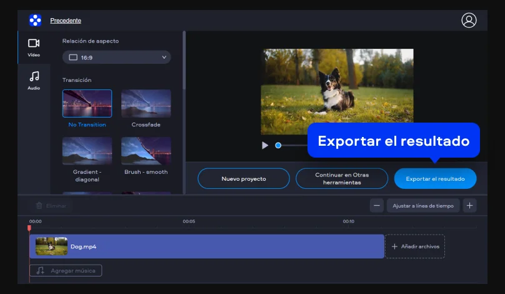Pick the Brush - smooth transition
Image resolution: width=505 pixels, height=294 pixels.
click(x=146, y=151)
